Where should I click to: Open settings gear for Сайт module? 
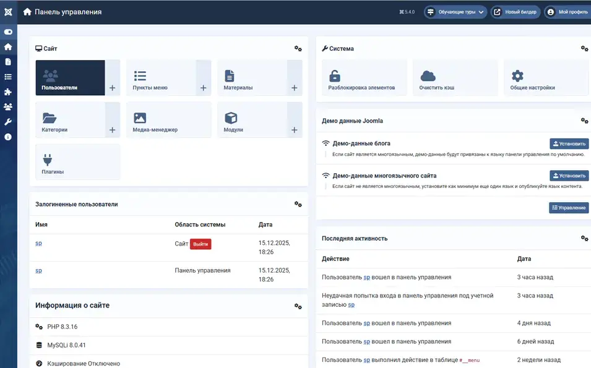[298, 48]
